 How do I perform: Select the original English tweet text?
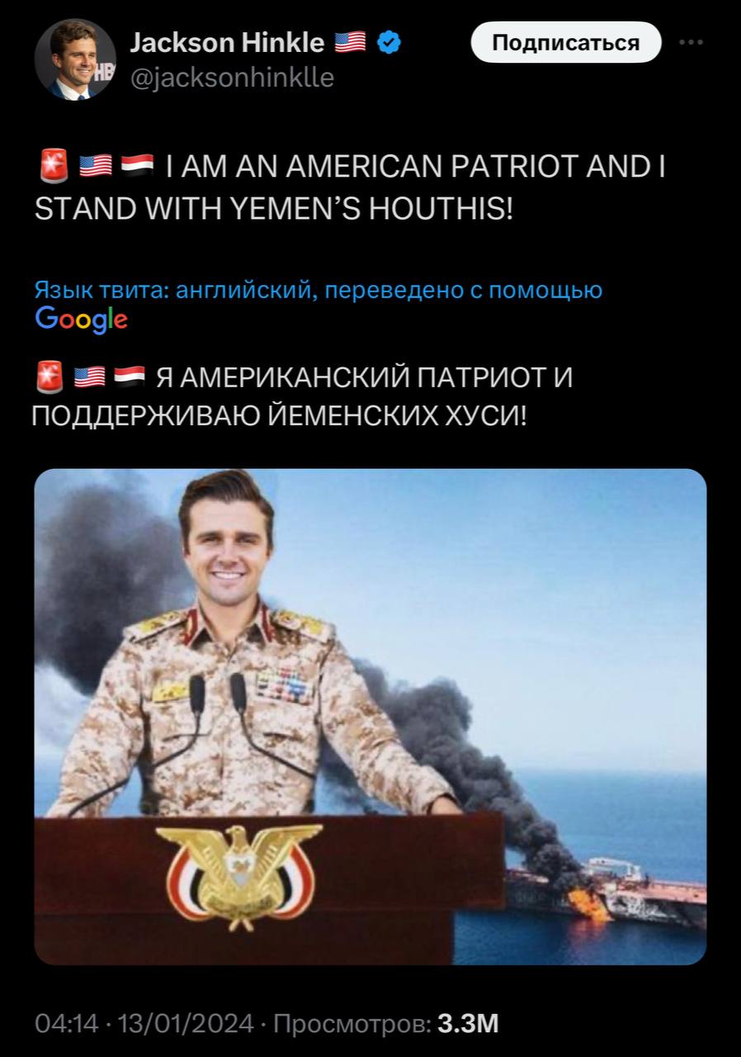pyautogui.click(x=351, y=186)
